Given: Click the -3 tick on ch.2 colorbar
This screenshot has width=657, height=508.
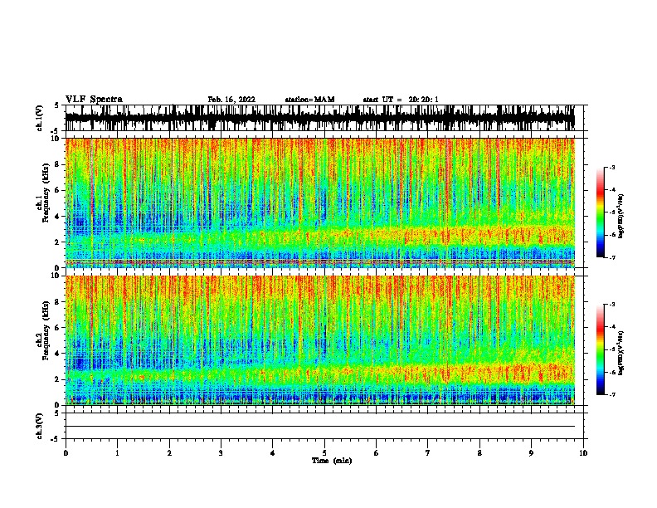Looking at the screenshot, I should click(611, 305).
